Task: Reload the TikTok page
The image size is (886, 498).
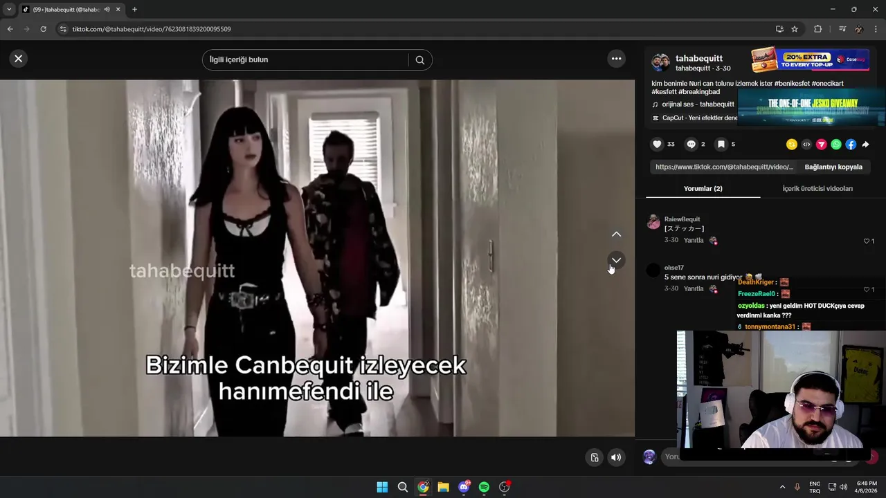Action: coord(43,29)
